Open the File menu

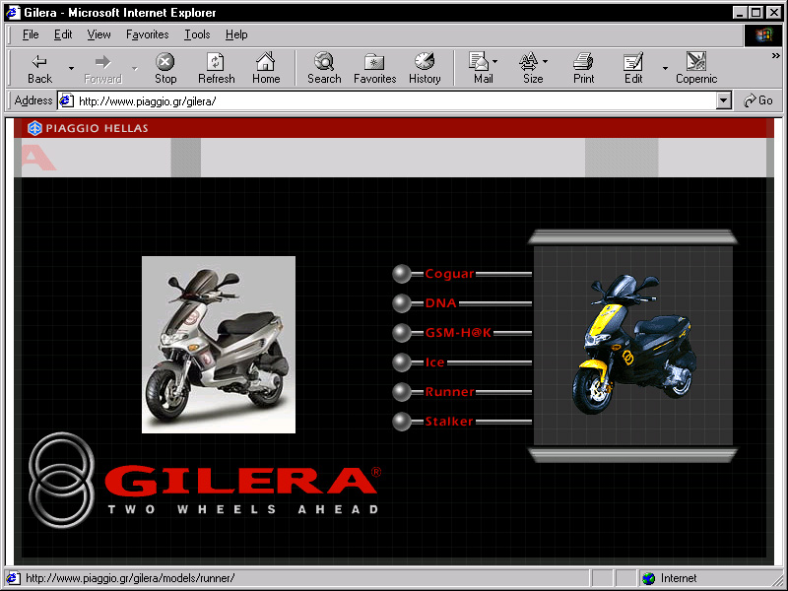tap(31, 34)
